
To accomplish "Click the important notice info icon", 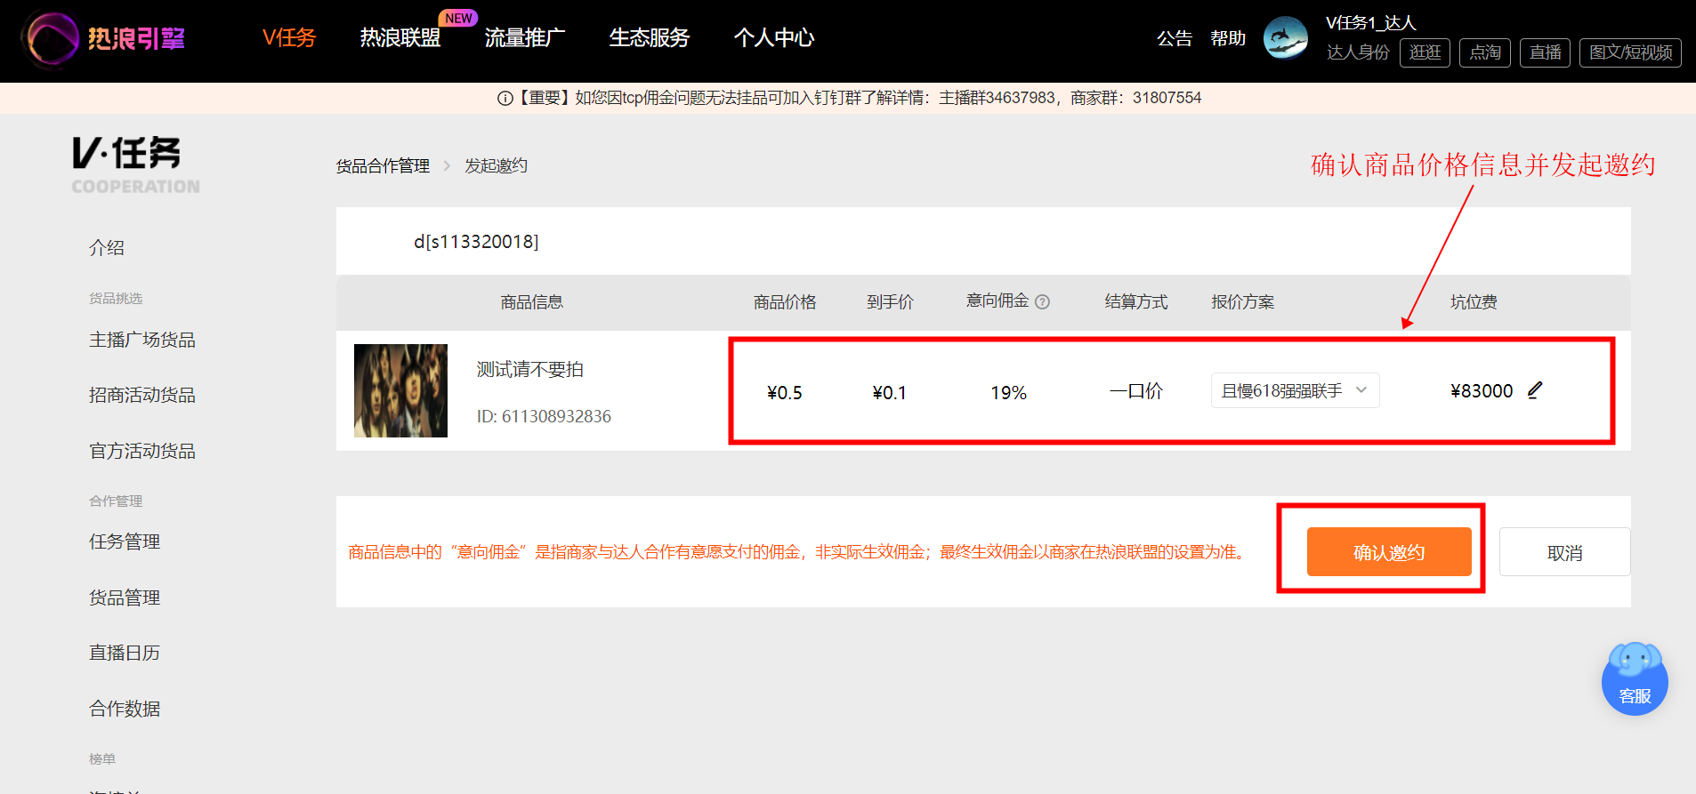I will [505, 98].
